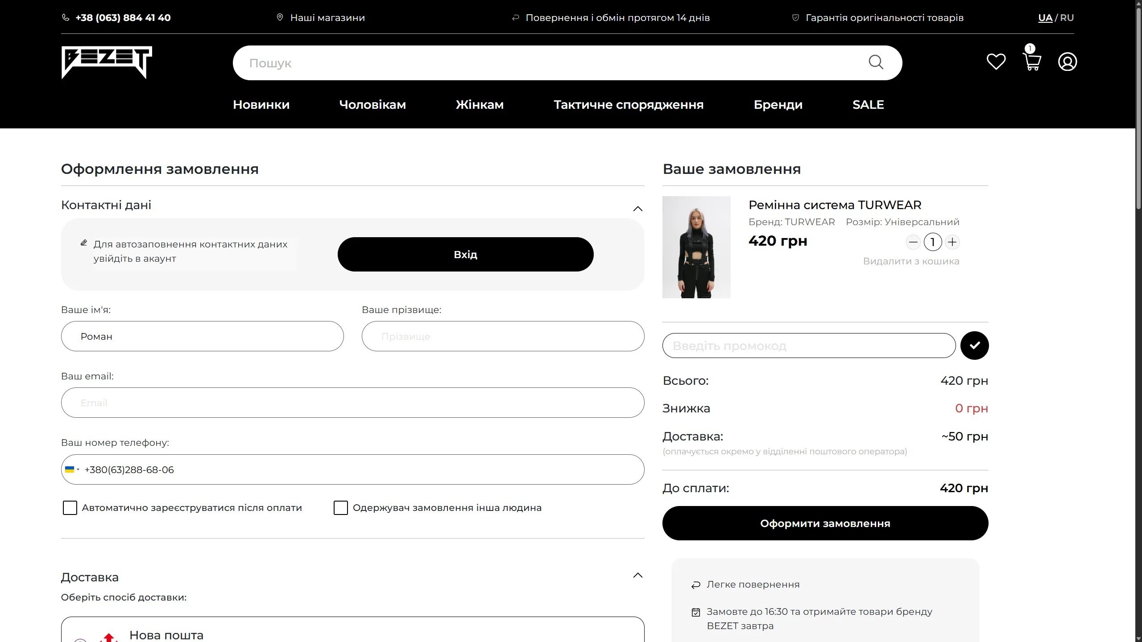Open the wishlist heart icon

pyautogui.click(x=996, y=62)
